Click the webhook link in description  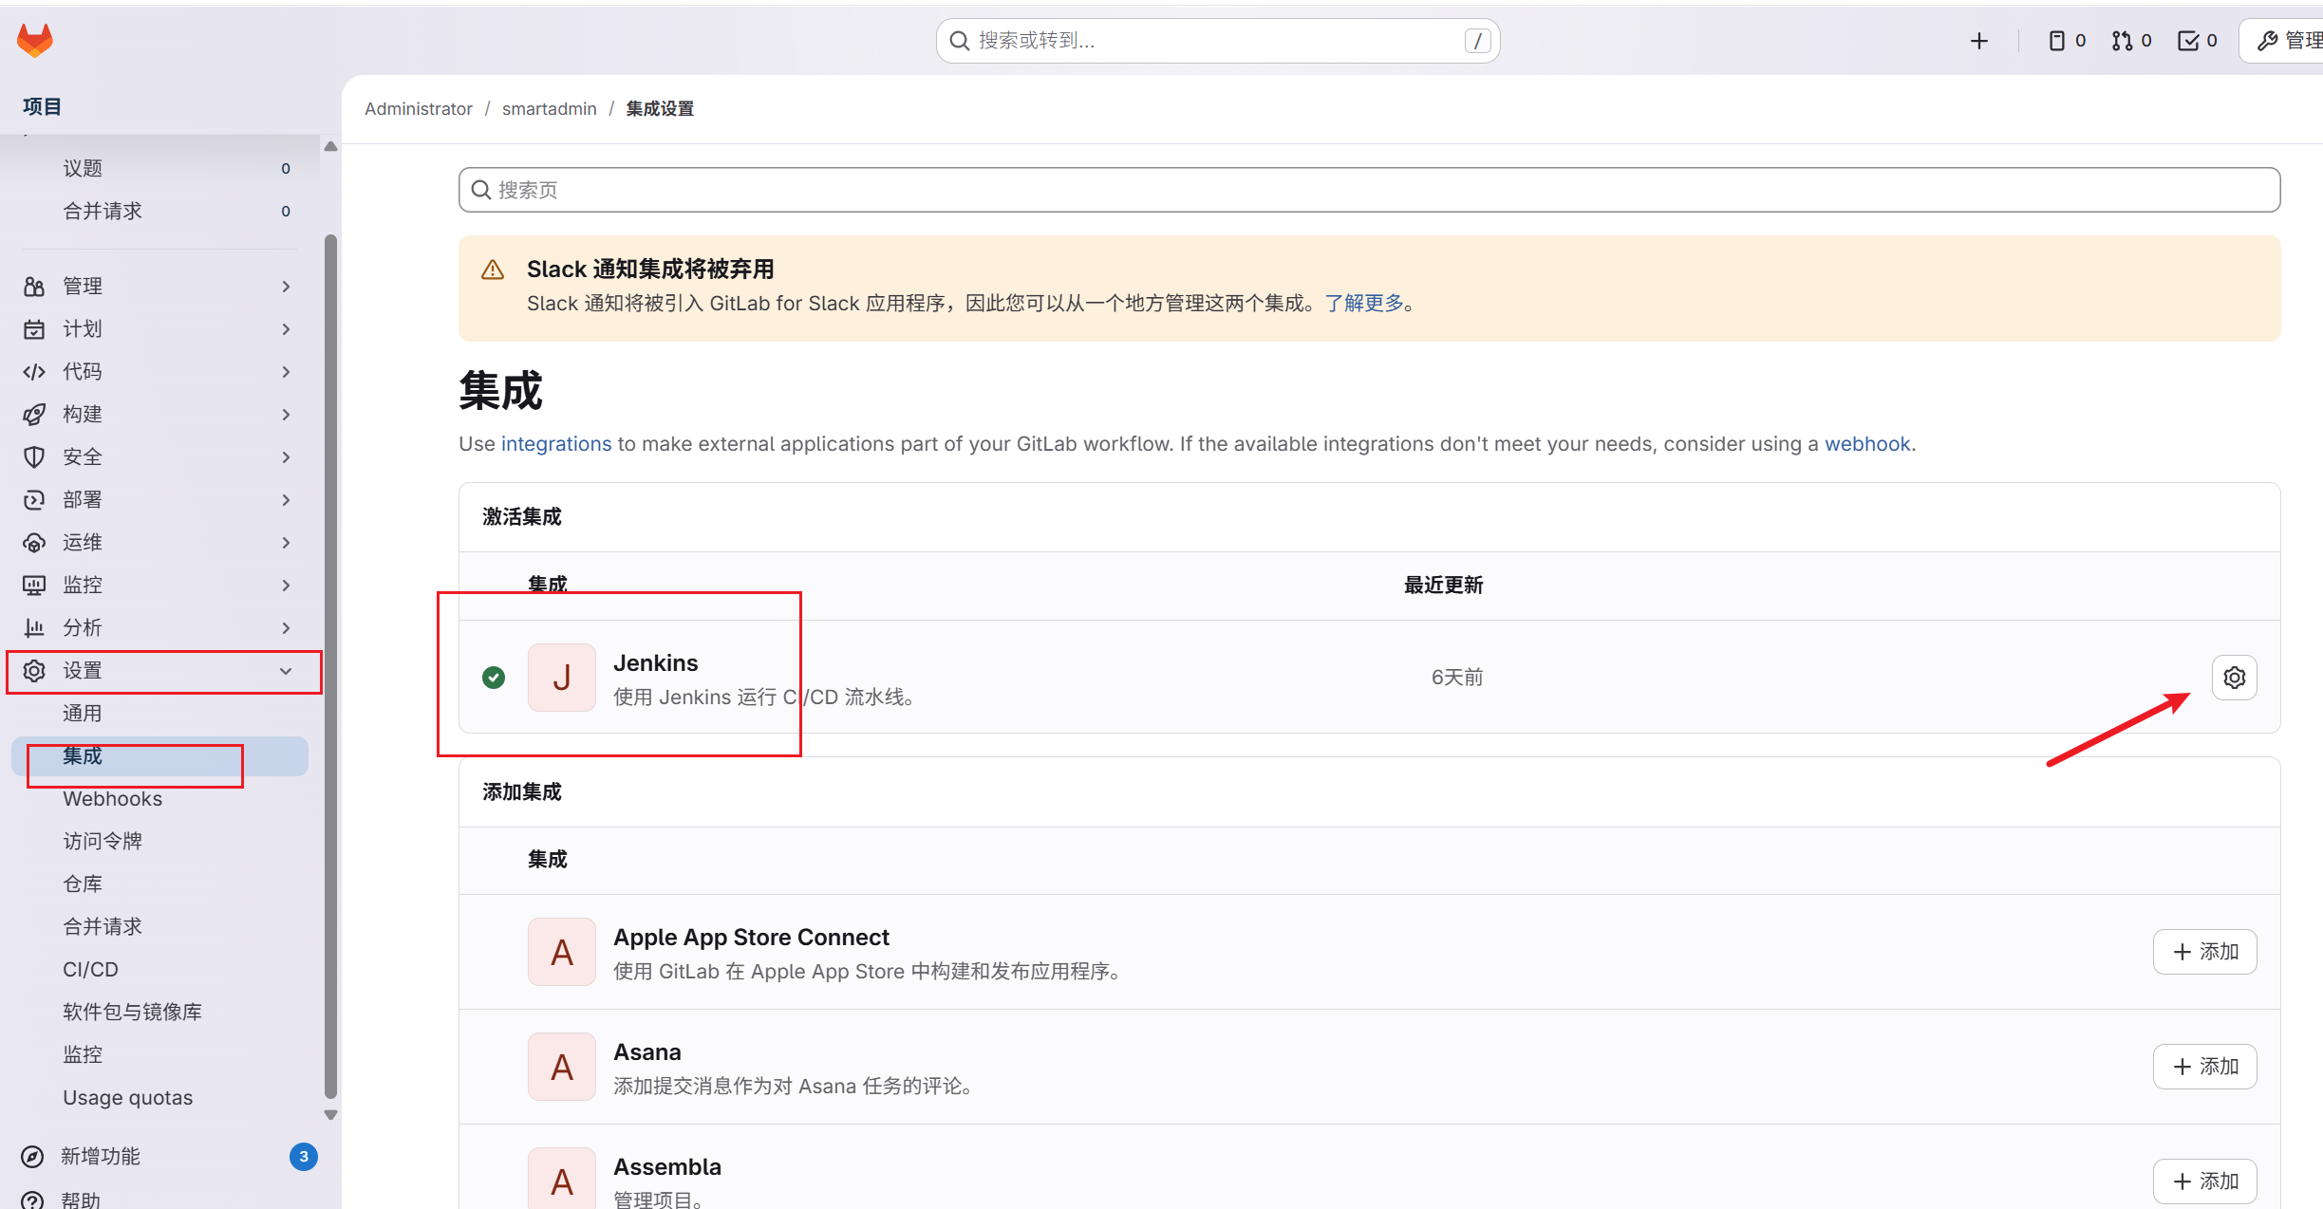1866,444
